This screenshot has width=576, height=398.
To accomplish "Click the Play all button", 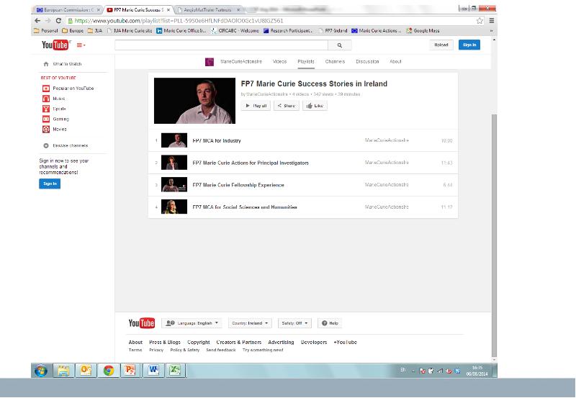I will 256,106.
